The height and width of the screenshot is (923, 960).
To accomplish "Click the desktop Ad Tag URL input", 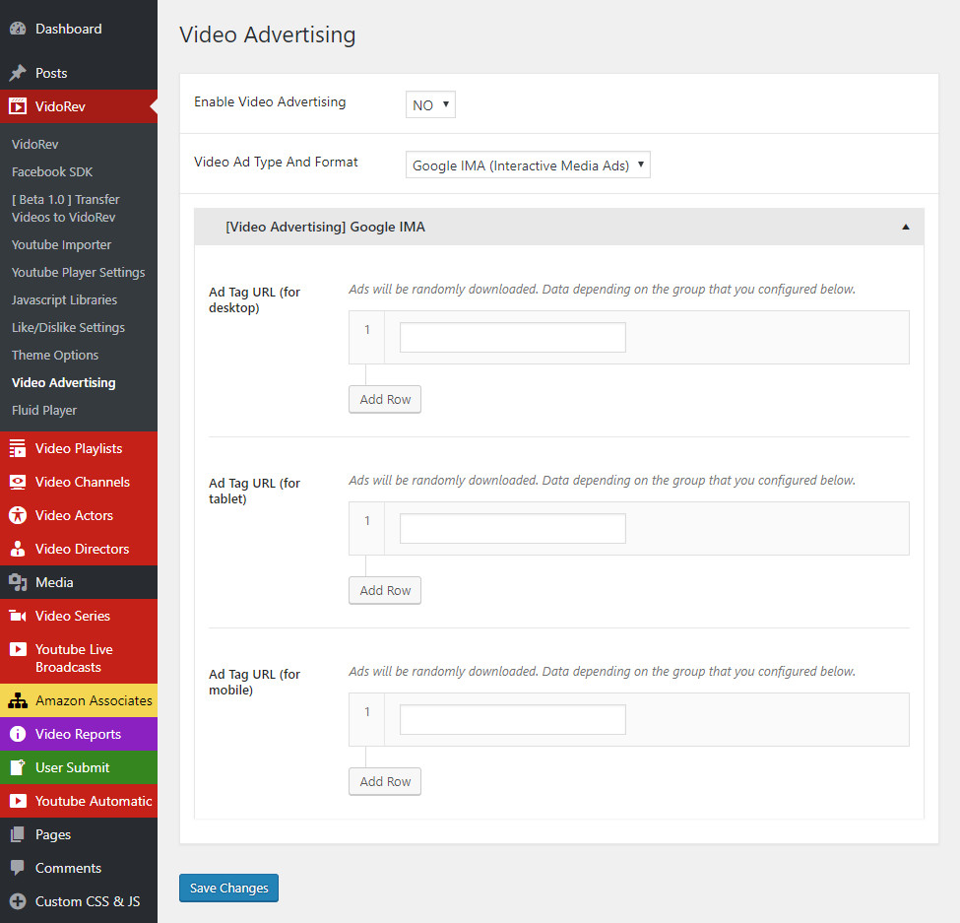I will tap(512, 338).
